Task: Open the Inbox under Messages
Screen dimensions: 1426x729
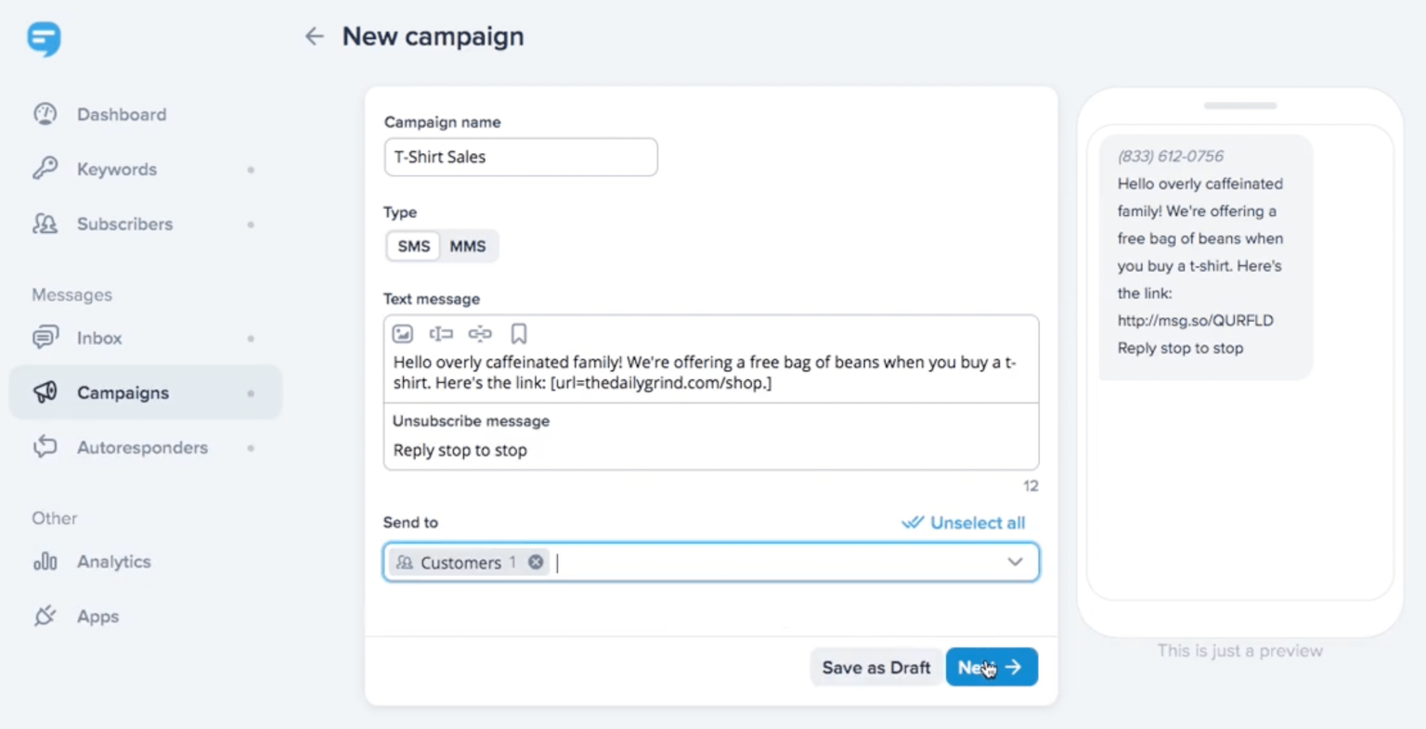Action: coord(99,338)
